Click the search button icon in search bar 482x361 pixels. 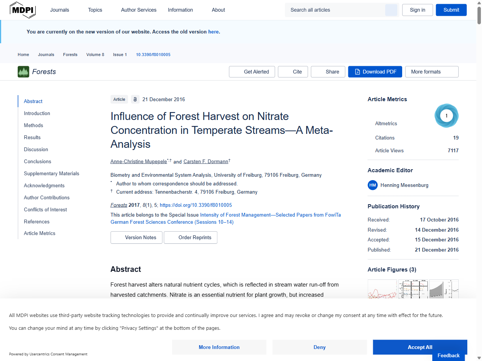click(391, 10)
